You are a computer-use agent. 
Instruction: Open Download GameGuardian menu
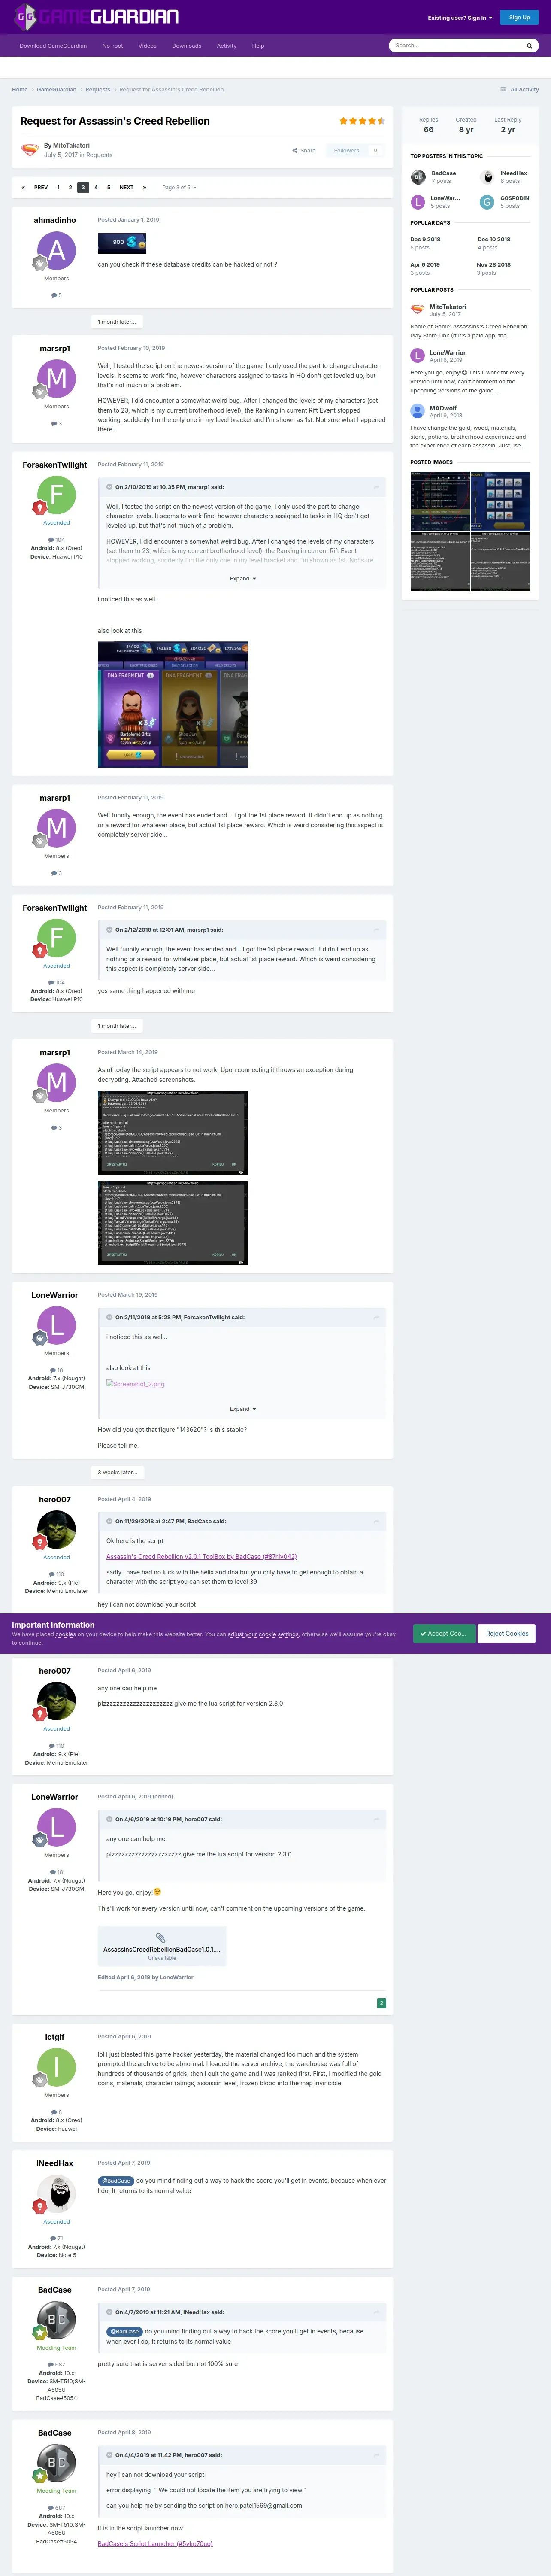[53, 45]
